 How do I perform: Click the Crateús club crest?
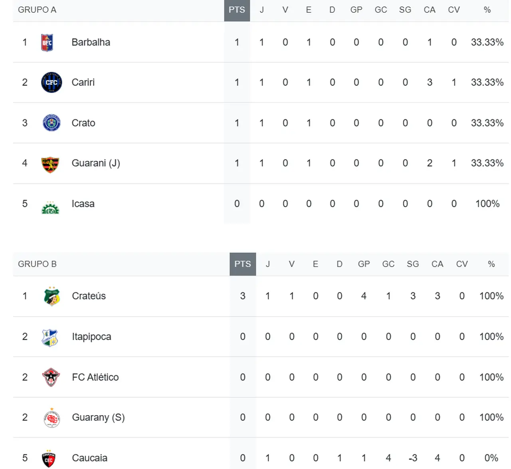51,297
